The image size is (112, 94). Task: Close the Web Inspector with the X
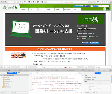(2, 67)
